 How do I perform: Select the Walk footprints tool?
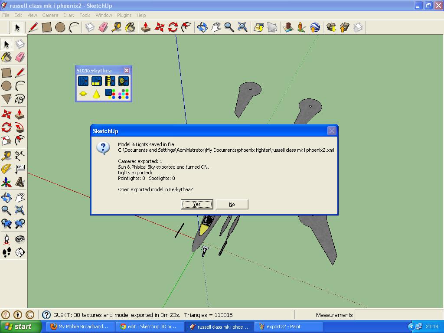[6, 252]
